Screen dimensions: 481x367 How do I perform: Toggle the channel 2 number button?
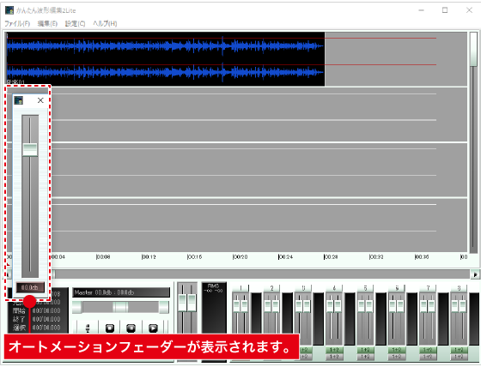(271, 288)
